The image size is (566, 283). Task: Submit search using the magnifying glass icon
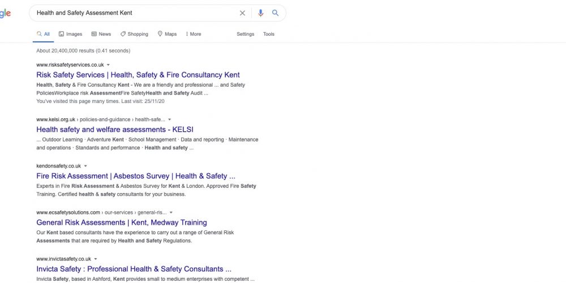(276, 13)
